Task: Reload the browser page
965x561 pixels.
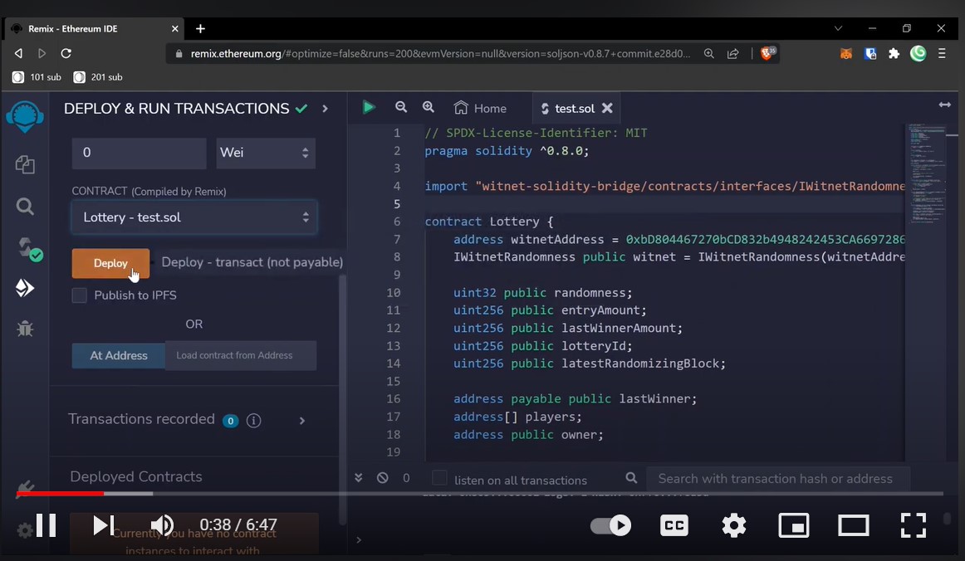Action: coord(66,53)
